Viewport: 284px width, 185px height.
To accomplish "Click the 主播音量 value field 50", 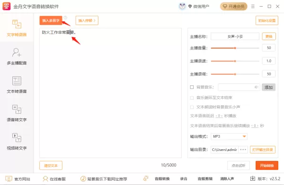I will [x=269, y=48].
